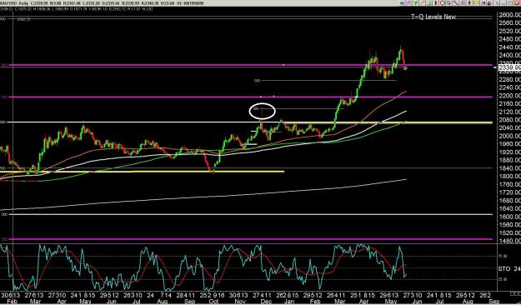
Task: Select the yellow ellipse drawing tool
Action: [477, 3]
